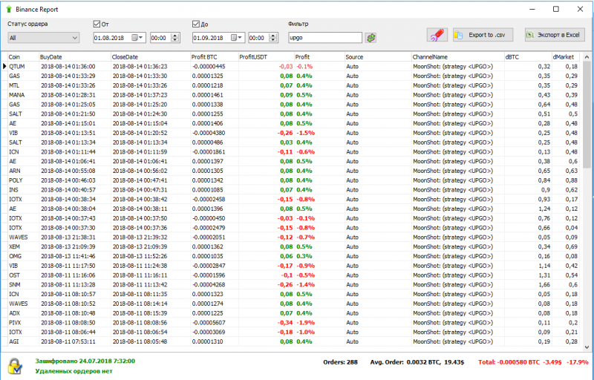The width and height of the screenshot is (594, 380).
Task: Open the calendar picker for the От date
Action: click(137, 37)
